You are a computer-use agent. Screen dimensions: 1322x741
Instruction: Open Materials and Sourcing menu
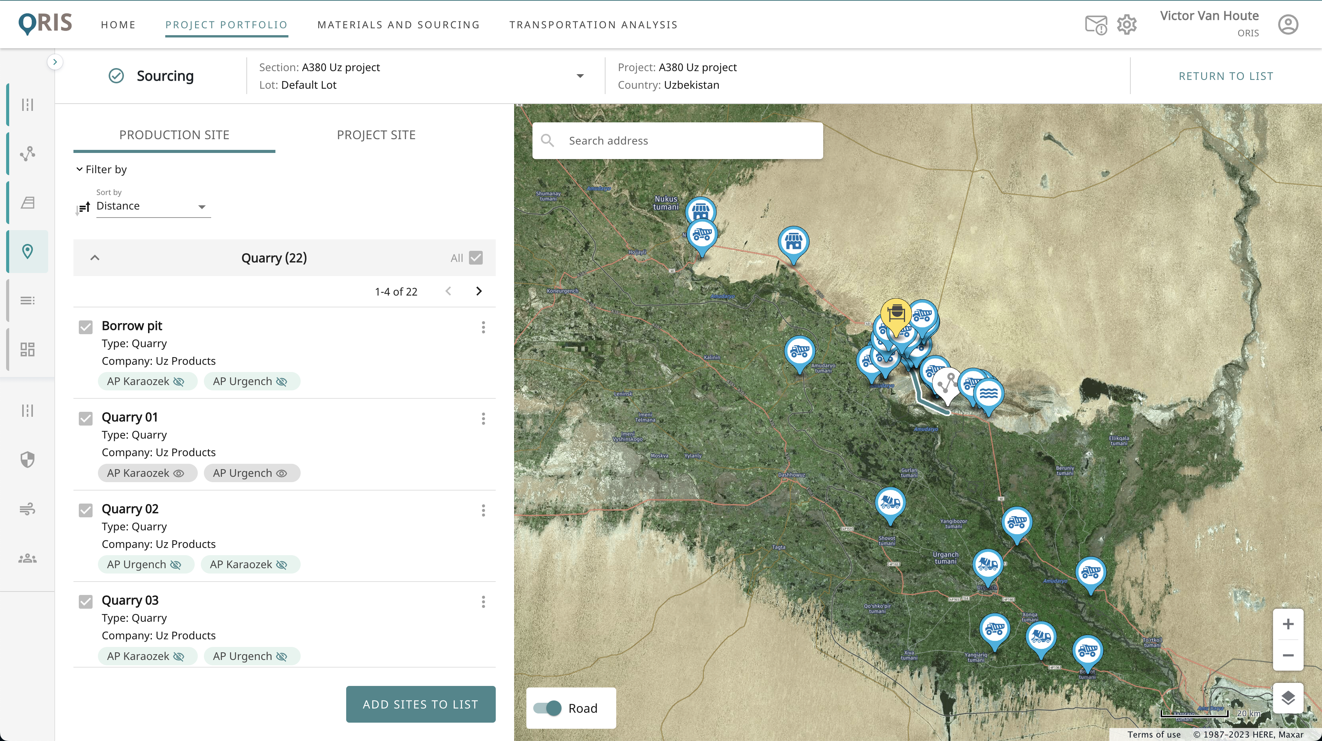(398, 24)
